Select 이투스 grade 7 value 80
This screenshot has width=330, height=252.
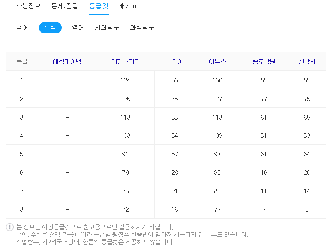217,191
